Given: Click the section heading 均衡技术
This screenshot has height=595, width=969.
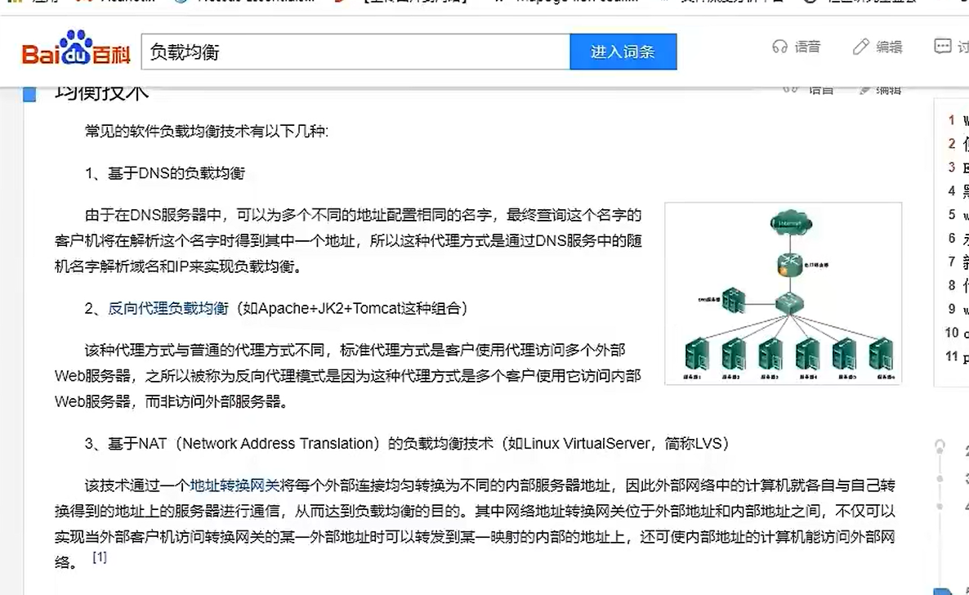Looking at the screenshot, I should pos(102,92).
